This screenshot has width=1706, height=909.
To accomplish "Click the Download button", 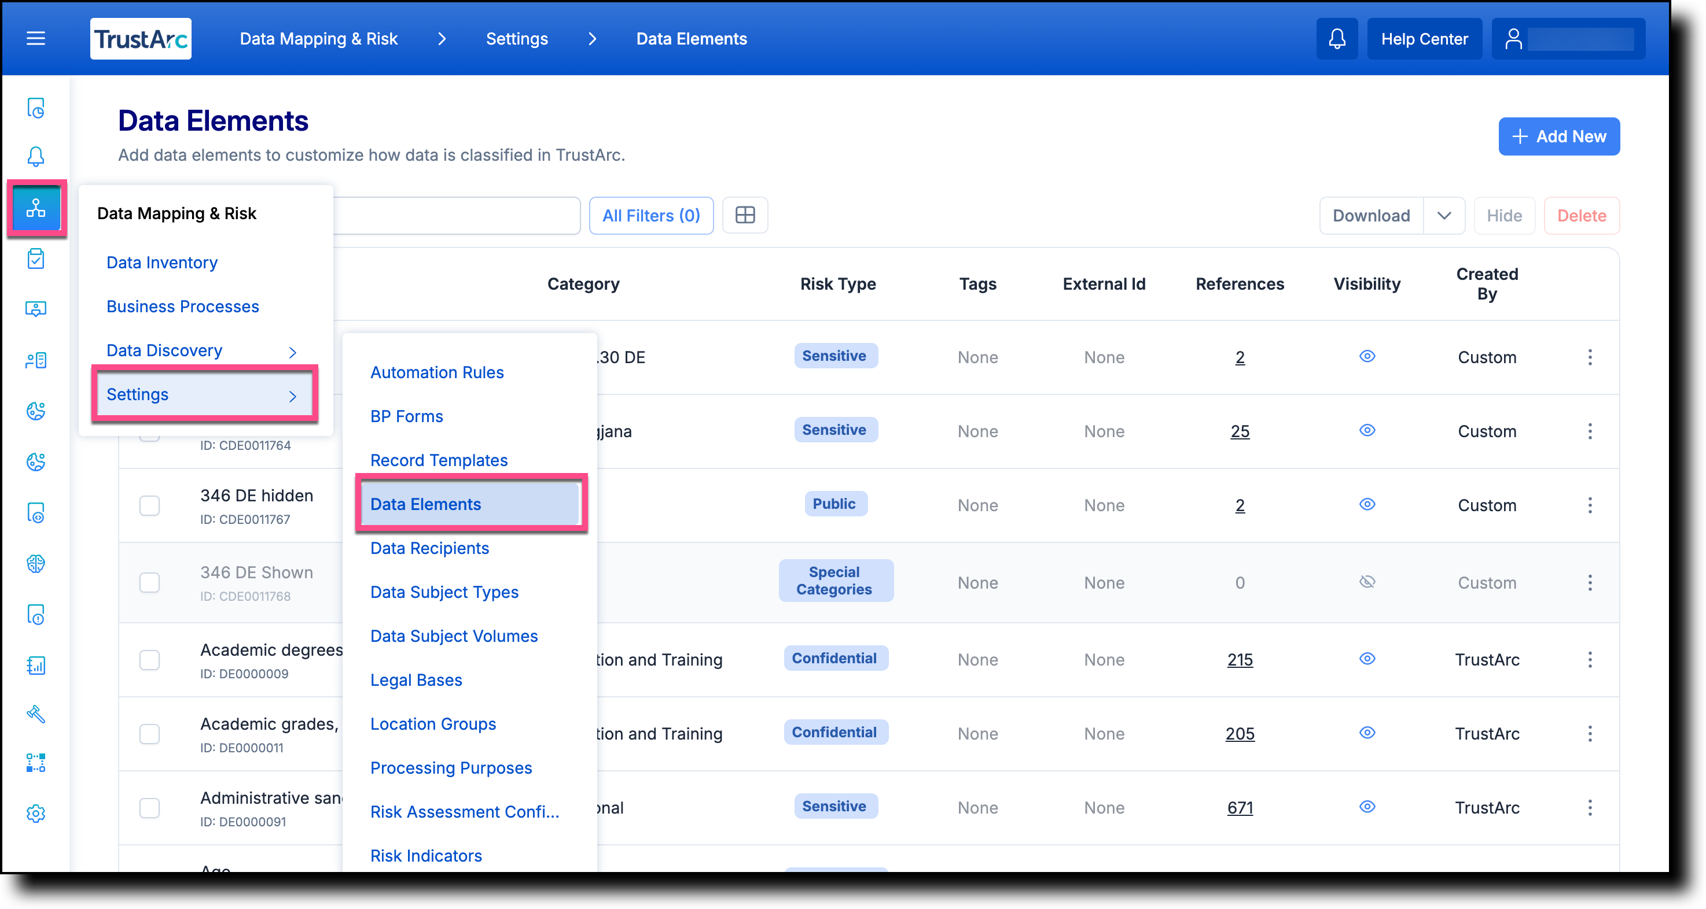I will click(x=1371, y=216).
